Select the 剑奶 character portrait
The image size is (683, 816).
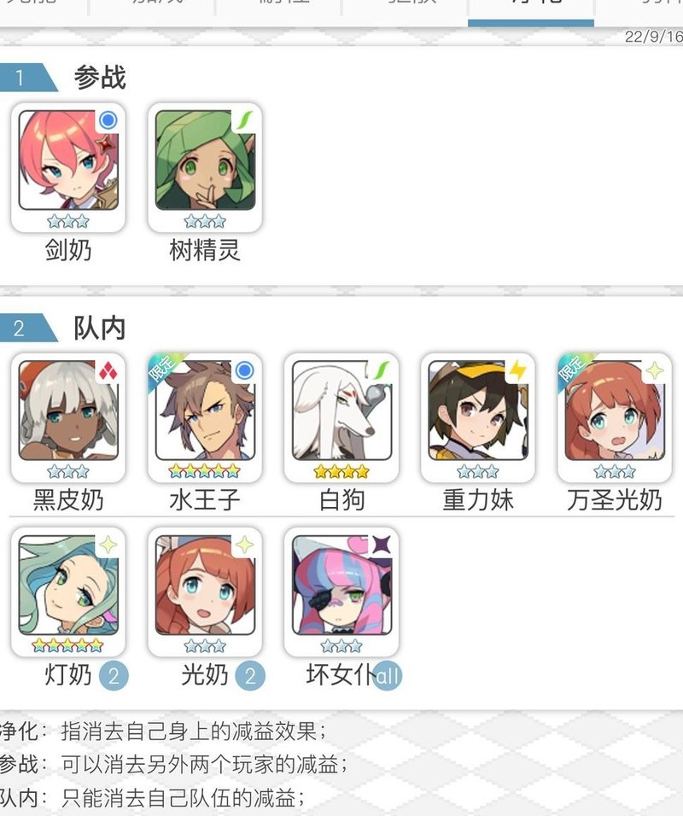pos(68,167)
